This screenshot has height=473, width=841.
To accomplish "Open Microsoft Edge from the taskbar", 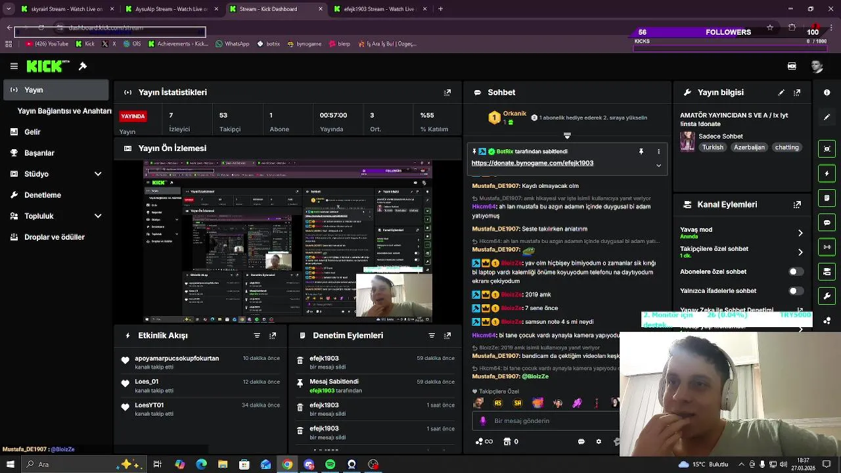I will (201, 464).
